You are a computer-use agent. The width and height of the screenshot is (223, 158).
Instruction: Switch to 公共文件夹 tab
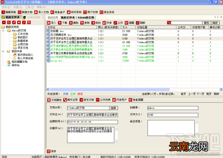[x=32, y=18]
